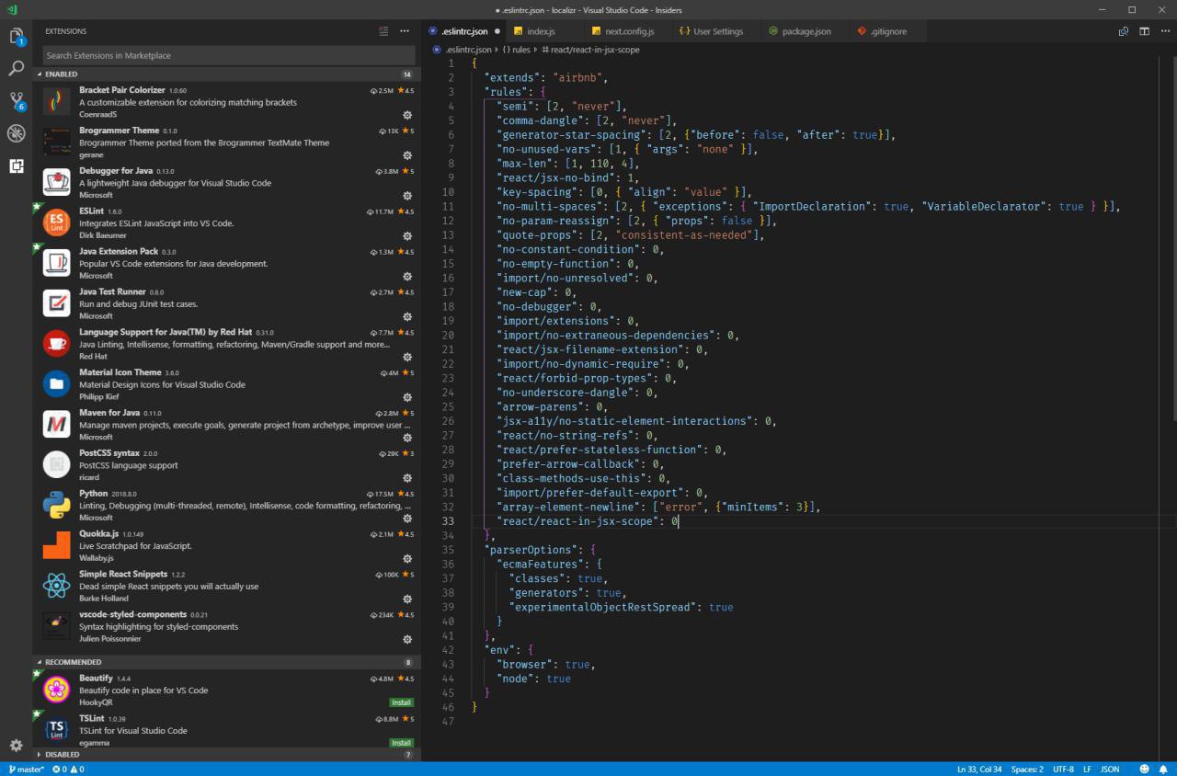
Task: Click "experimentalObjectRestSpread" on line 39
Action: pyautogui.click(x=605, y=607)
